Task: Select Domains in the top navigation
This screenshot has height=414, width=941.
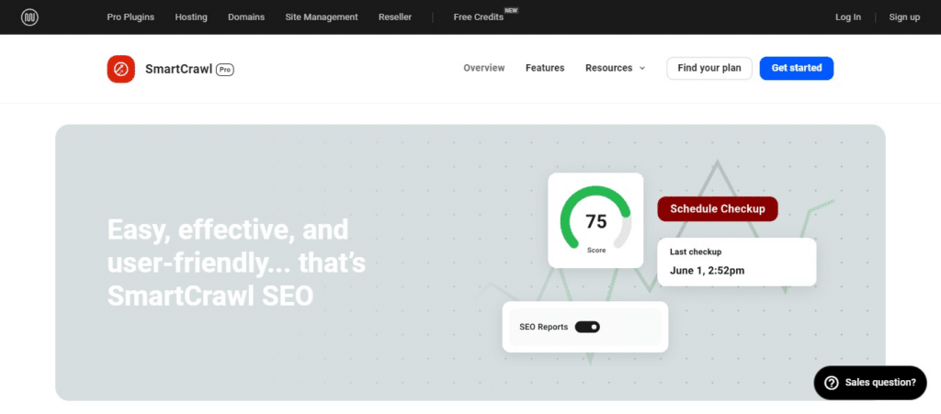Action: tap(246, 17)
